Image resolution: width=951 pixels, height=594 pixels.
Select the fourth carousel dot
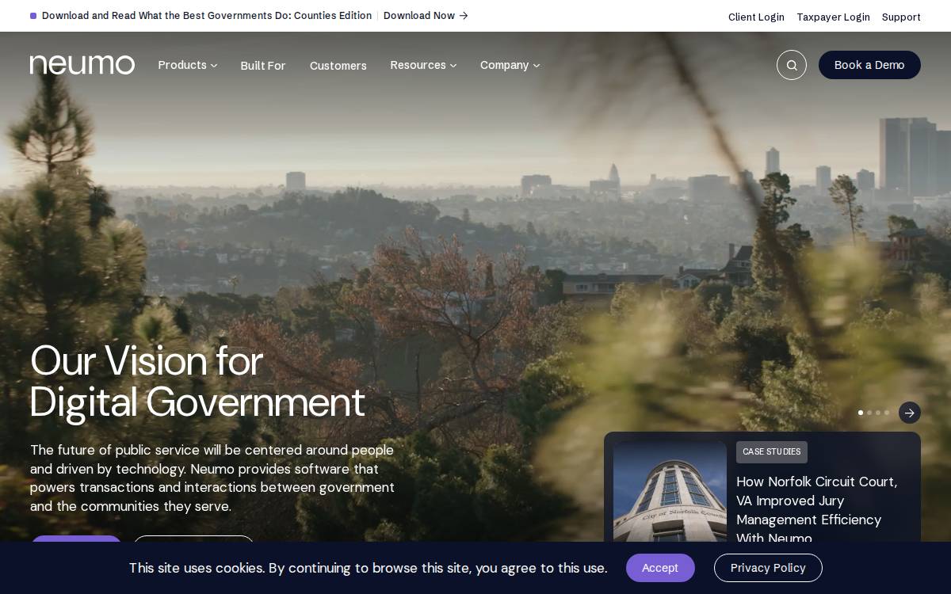[x=887, y=413]
